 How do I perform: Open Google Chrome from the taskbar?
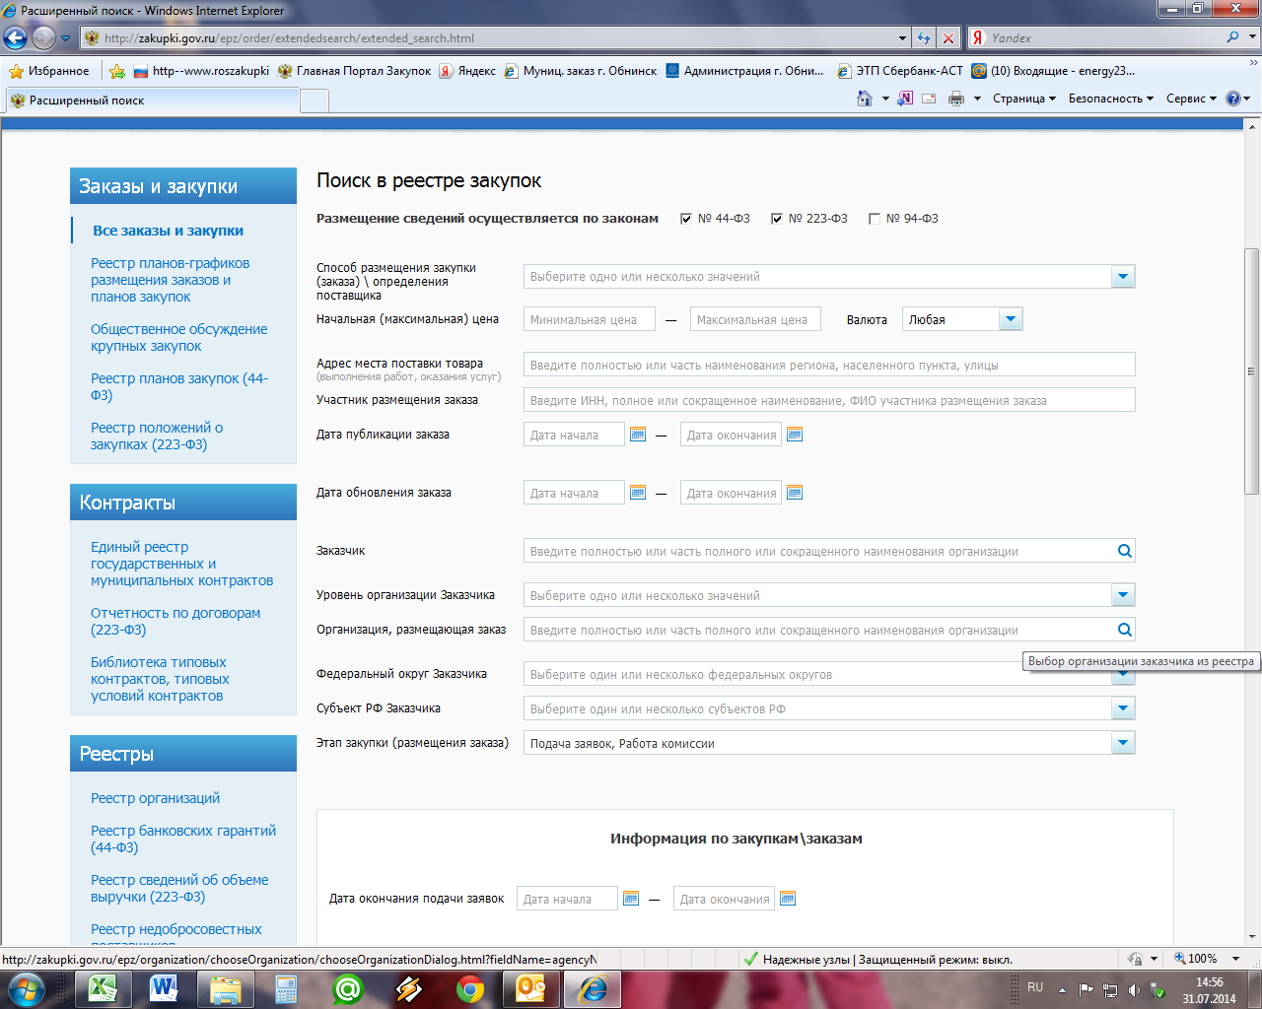pos(470,988)
